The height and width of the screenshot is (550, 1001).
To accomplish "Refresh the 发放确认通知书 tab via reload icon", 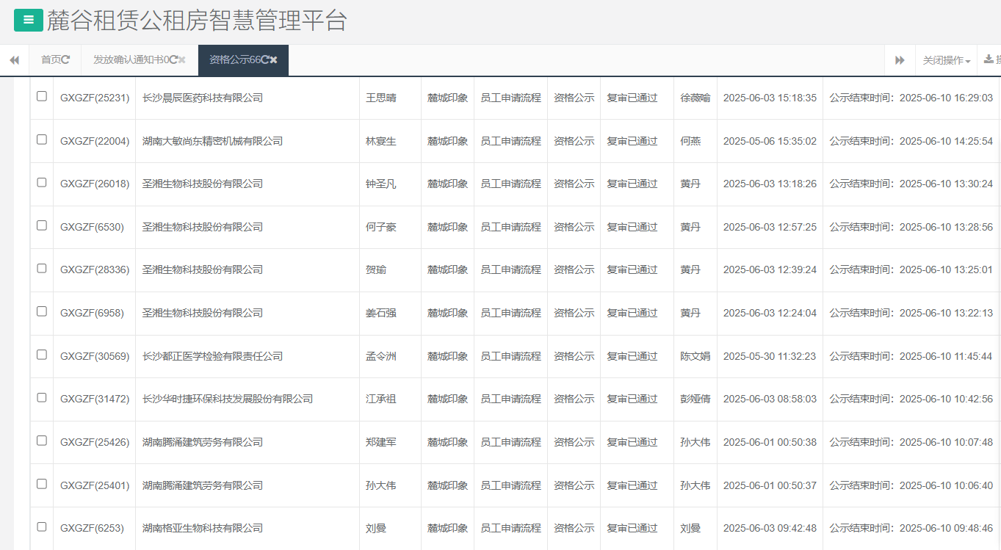I will 173,60.
